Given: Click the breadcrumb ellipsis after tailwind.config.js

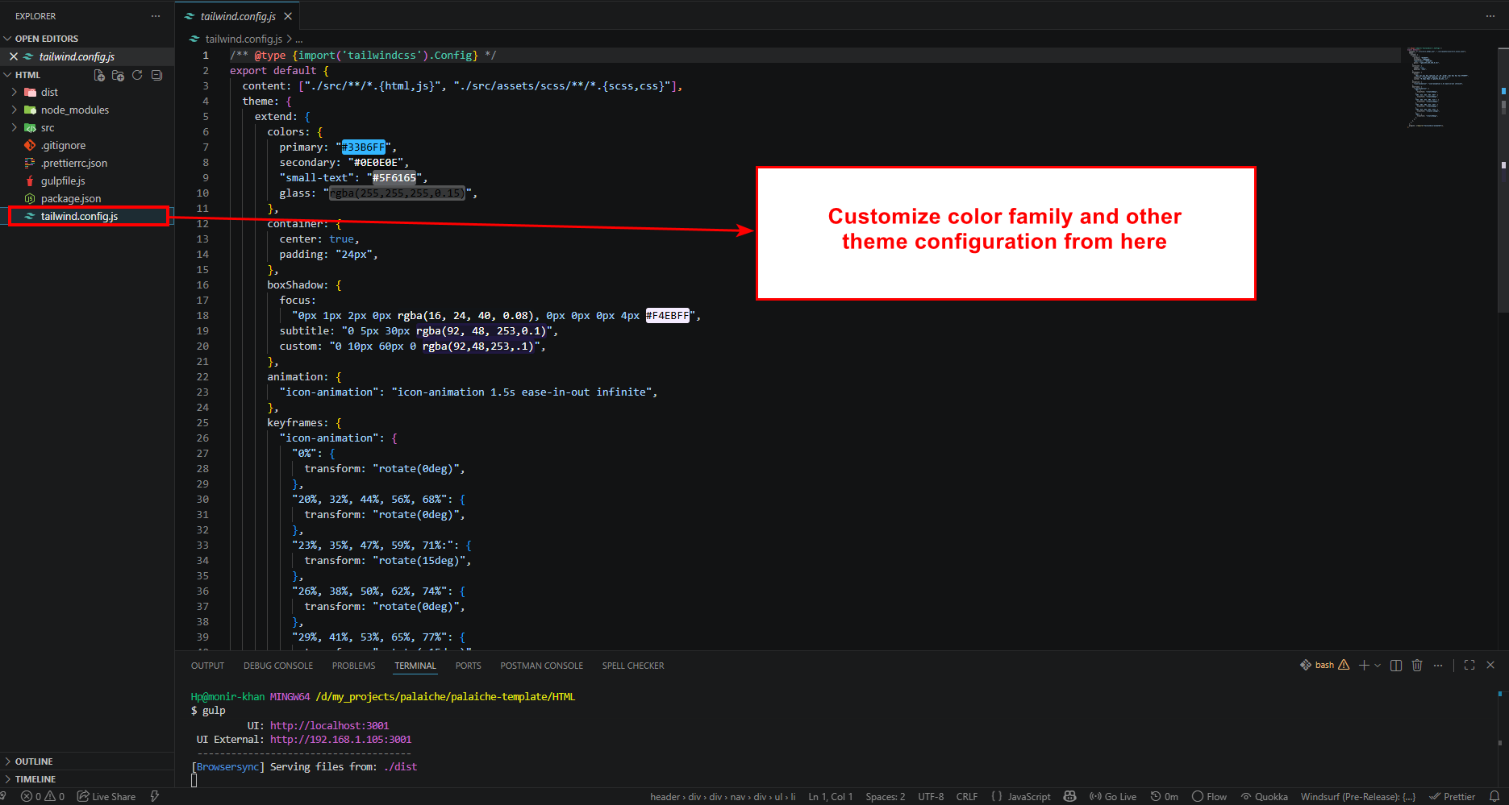Looking at the screenshot, I should pyautogui.click(x=299, y=39).
